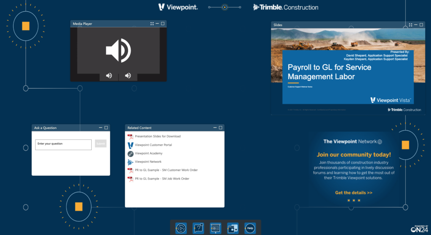The height and width of the screenshot is (235, 431).
Task: Open Presentation Slides for Download
Action: point(157,136)
